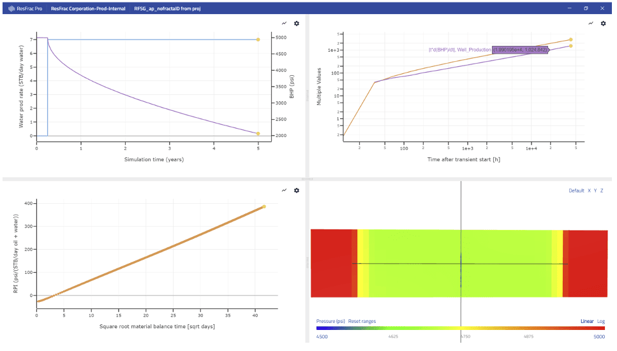Click 4750 tick on pressure color bar
617x351 pixels.
coord(466,336)
